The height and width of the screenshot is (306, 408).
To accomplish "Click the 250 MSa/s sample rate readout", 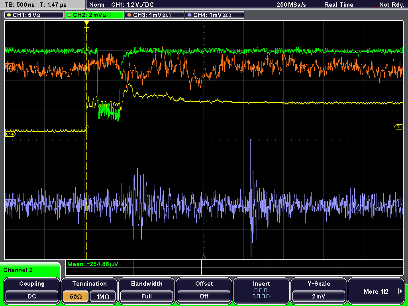I will (x=291, y=5).
